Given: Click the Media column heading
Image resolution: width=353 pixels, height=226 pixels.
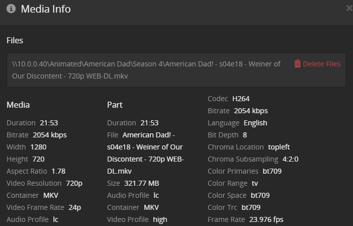Looking at the screenshot, I should [x=18, y=105].
